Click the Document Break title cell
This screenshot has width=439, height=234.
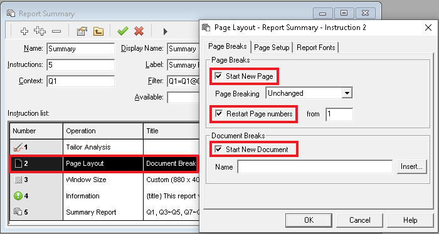coord(171,163)
